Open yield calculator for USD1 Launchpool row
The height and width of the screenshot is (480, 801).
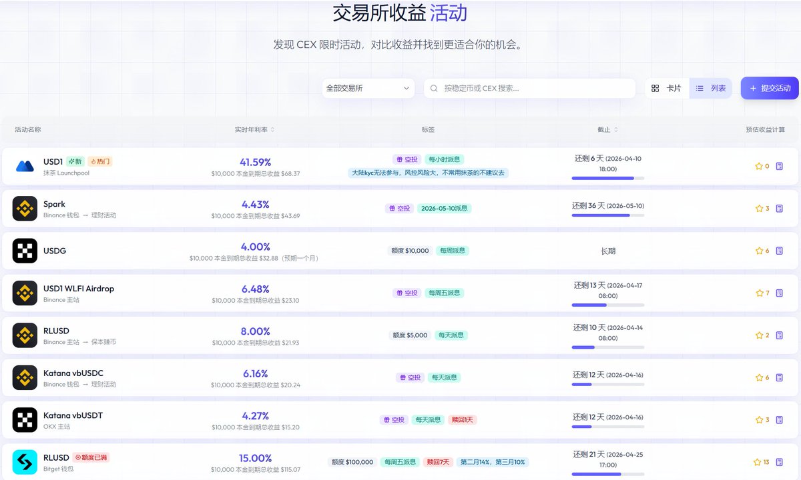(779, 167)
